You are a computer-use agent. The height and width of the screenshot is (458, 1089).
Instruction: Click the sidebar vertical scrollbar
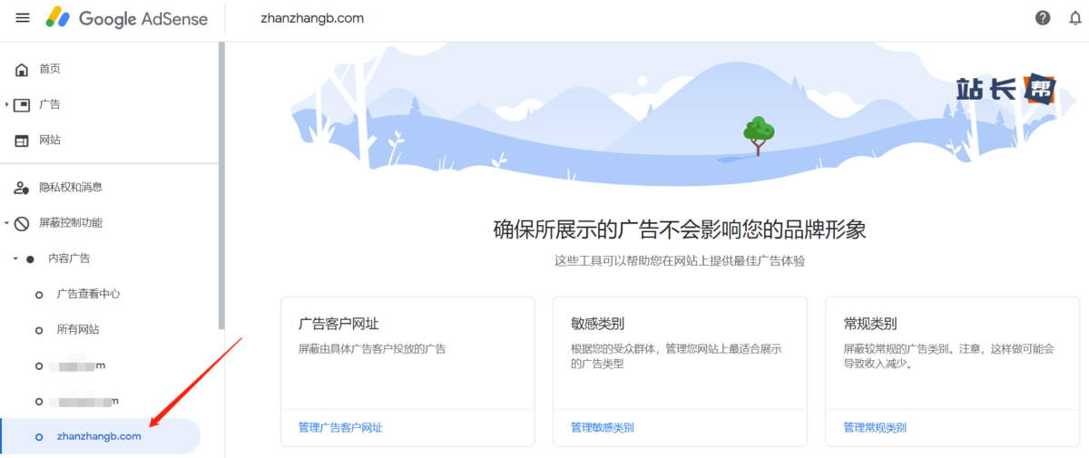click(x=221, y=181)
